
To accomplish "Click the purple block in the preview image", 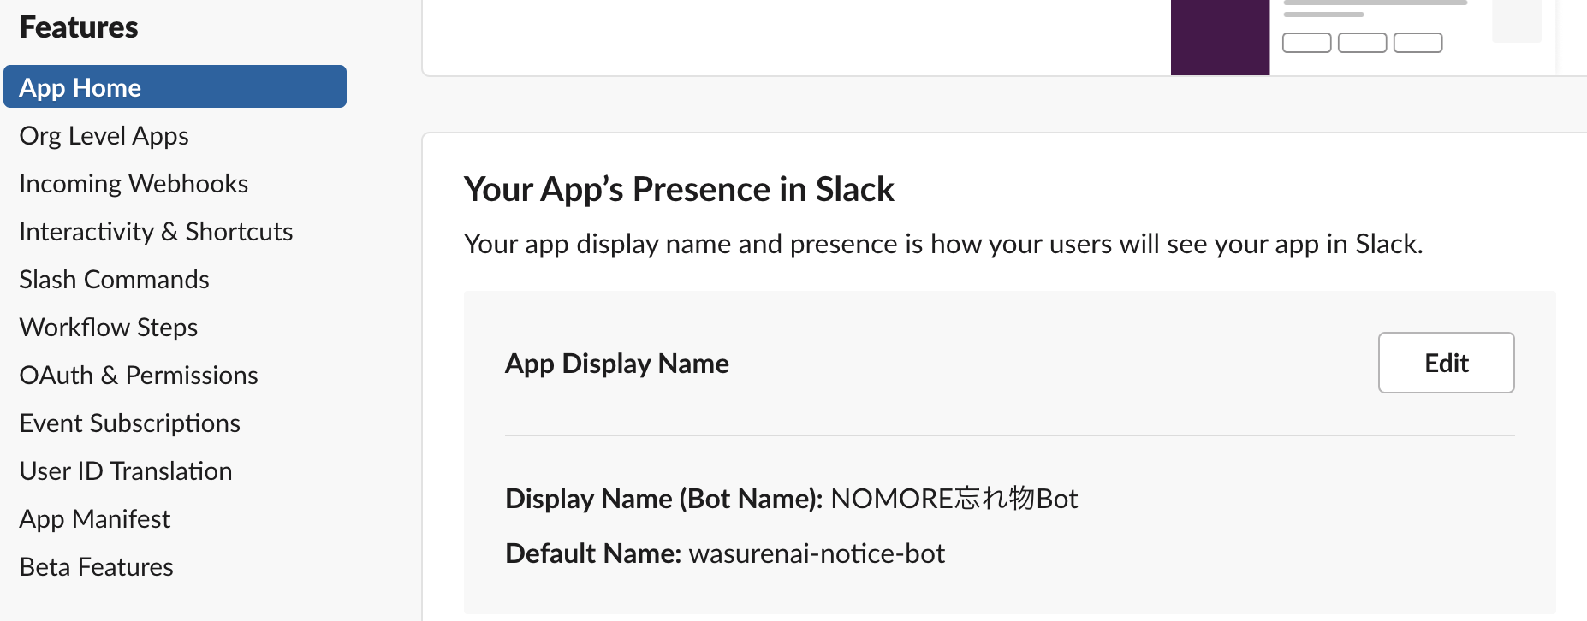I will [x=1220, y=38].
